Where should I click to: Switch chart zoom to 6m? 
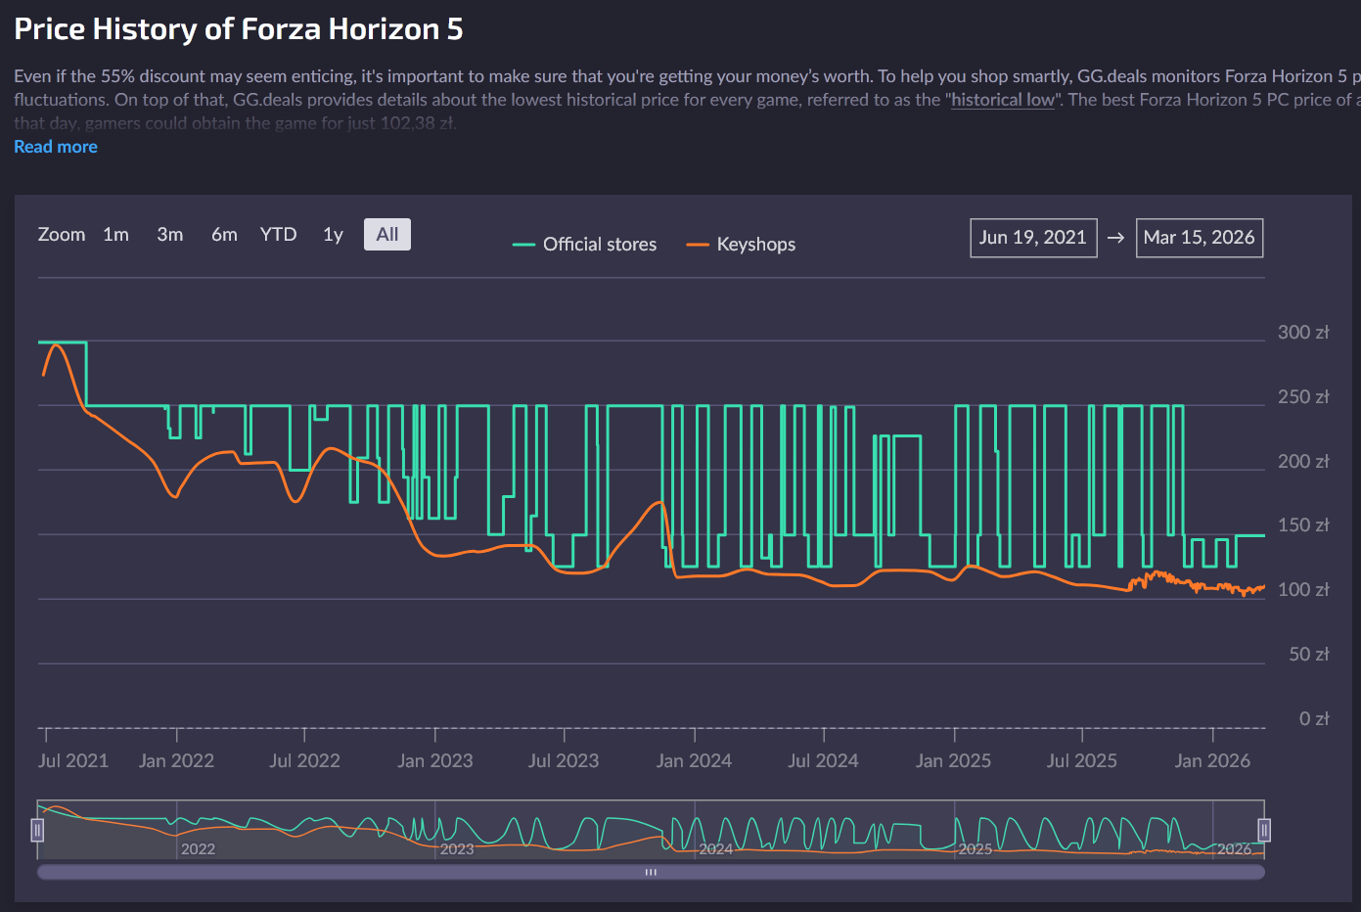(224, 235)
